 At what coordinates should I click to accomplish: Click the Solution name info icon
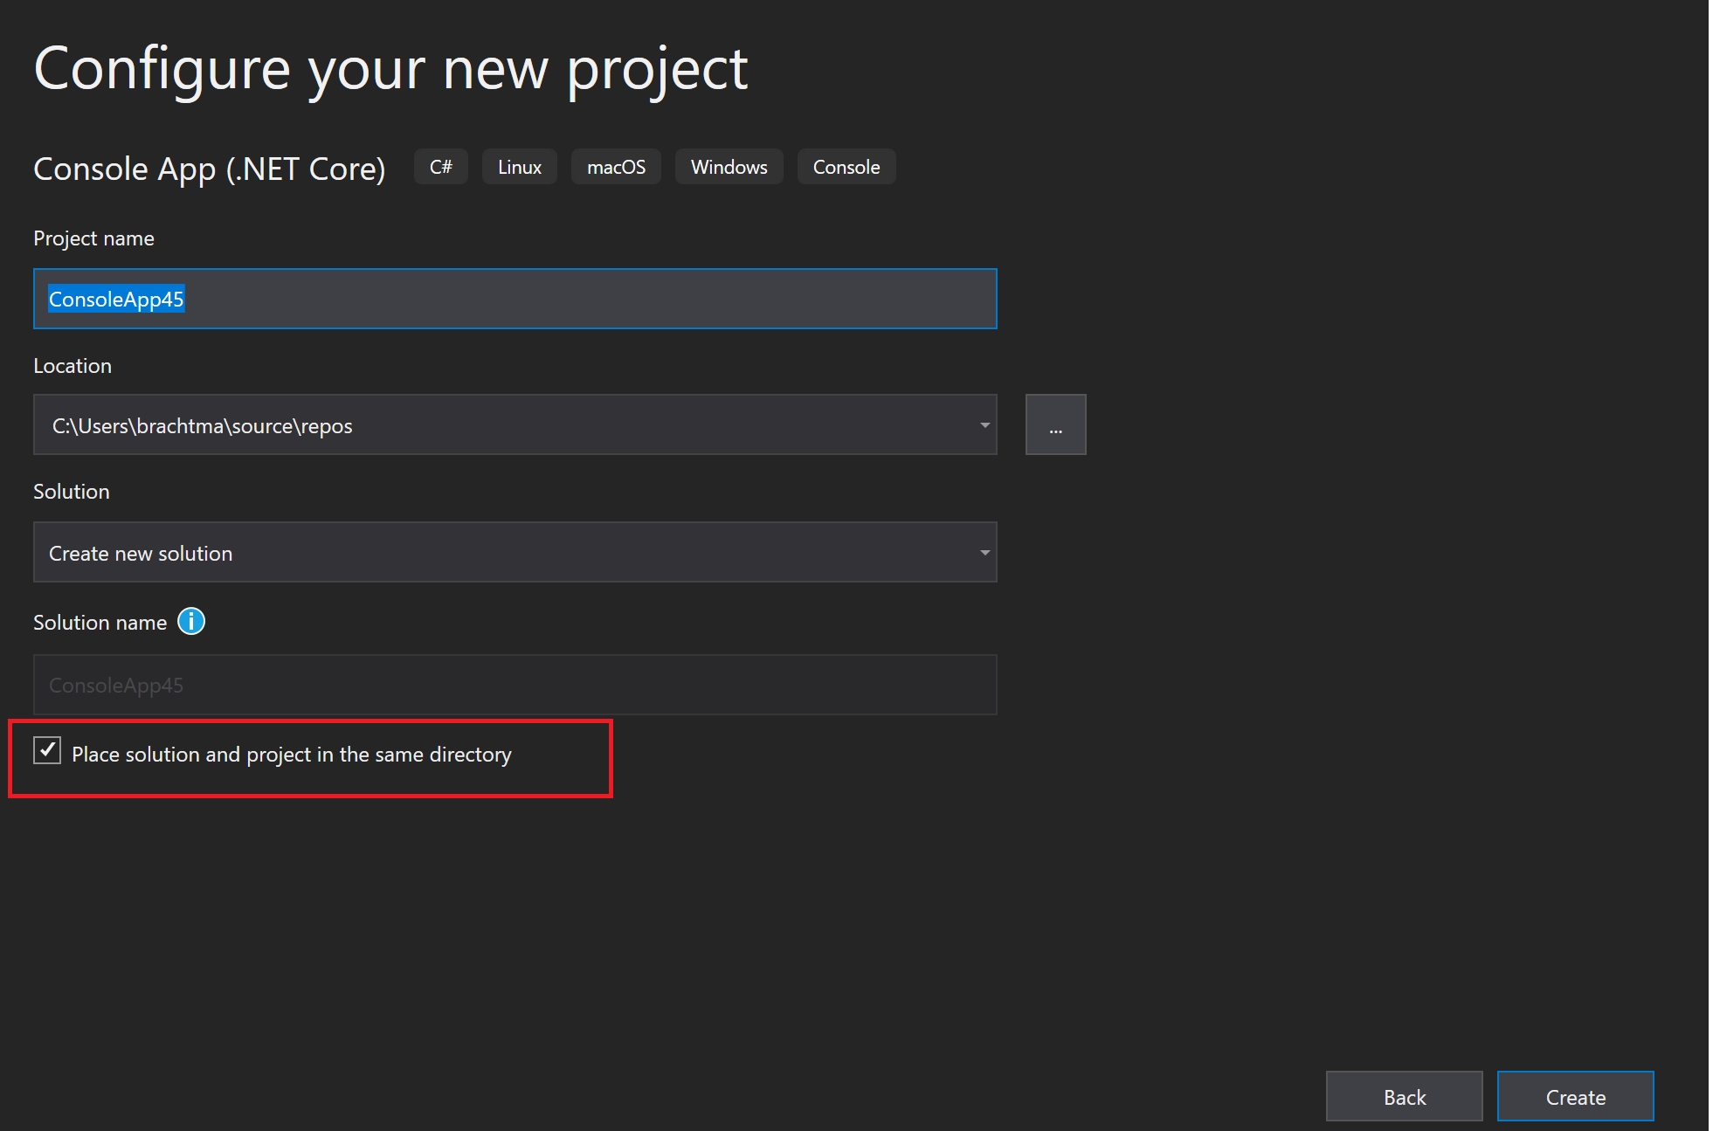pyautogui.click(x=190, y=621)
